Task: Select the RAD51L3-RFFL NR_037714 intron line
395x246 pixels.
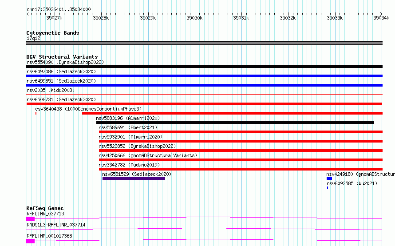Action: [204, 229]
